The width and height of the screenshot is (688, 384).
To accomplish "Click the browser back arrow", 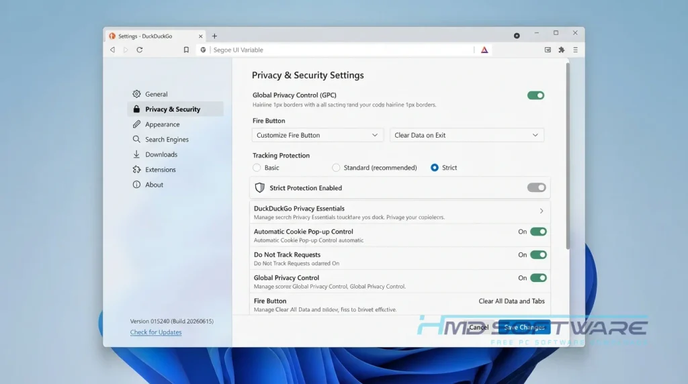I will (113, 50).
